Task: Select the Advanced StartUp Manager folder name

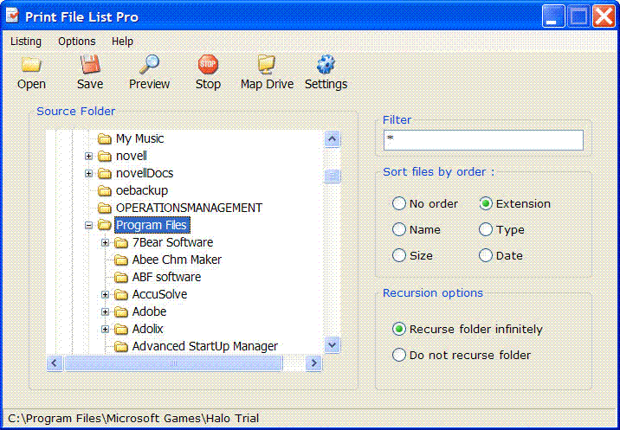Action: pyautogui.click(x=205, y=347)
